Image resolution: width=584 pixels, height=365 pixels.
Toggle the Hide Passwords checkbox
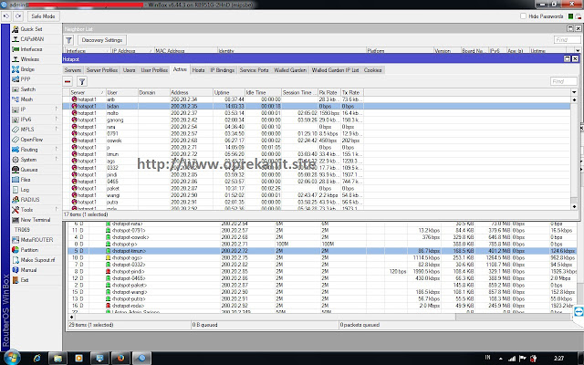pos(523,16)
